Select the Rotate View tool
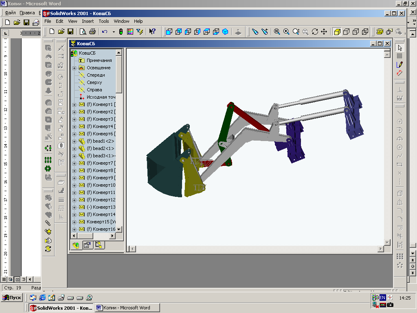Viewport: 417px width, 313px height. (315, 31)
